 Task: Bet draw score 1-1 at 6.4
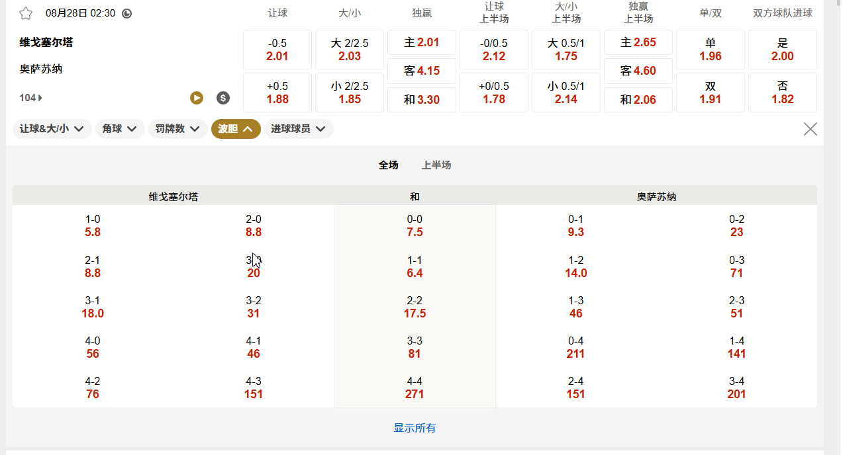[415, 267]
